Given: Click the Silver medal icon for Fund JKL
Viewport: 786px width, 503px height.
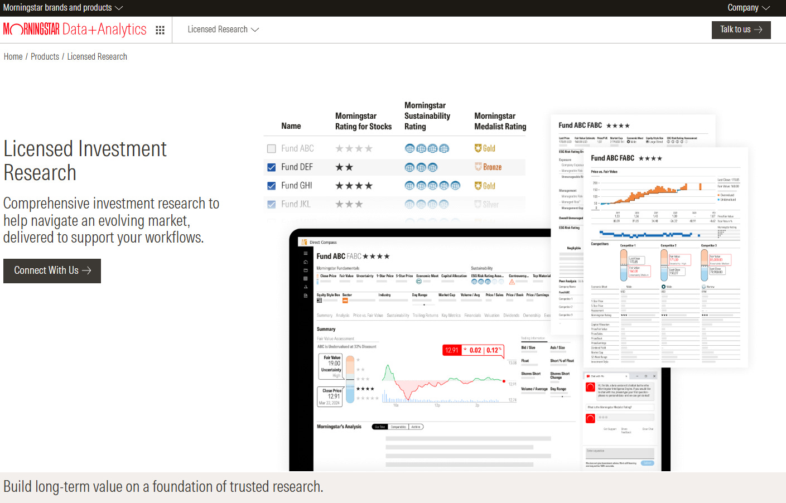Looking at the screenshot, I should coord(478,204).
